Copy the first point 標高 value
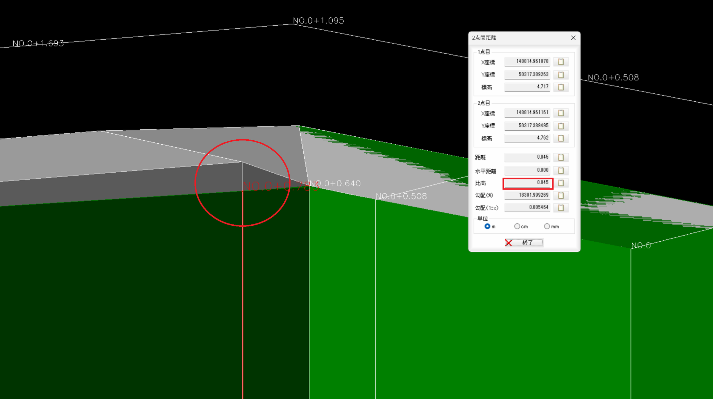The image size is (713, 399). click(561, 87)
